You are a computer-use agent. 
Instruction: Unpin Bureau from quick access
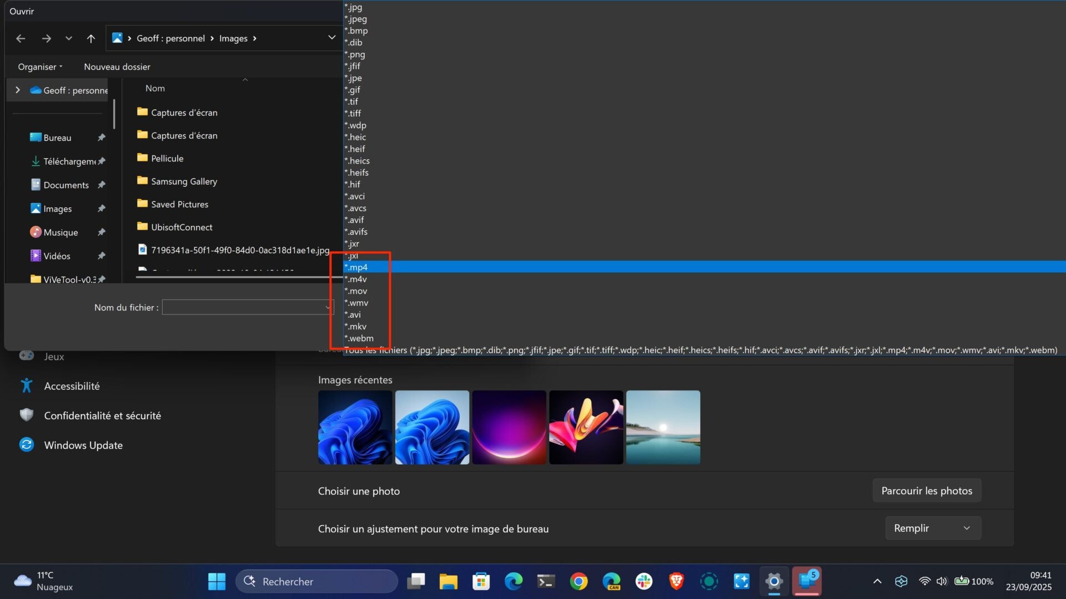coord(102,138)
